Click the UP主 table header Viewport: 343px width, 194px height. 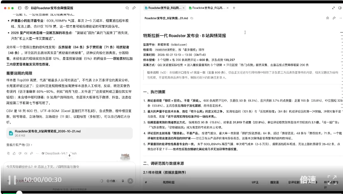pyautogui.click(x=255, y=182)
